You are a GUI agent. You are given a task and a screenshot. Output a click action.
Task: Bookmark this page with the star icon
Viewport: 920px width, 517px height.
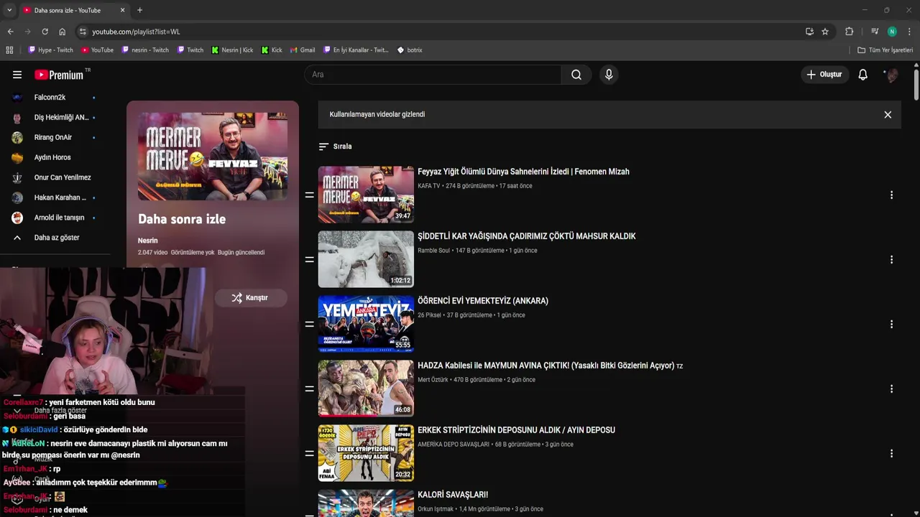click(x=825, y=32)
